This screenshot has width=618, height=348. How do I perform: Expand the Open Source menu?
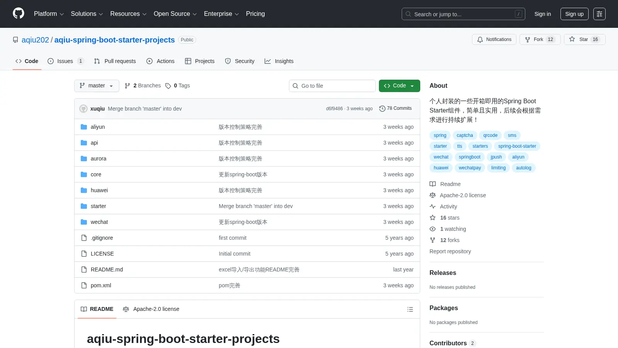tap(175, 14)
